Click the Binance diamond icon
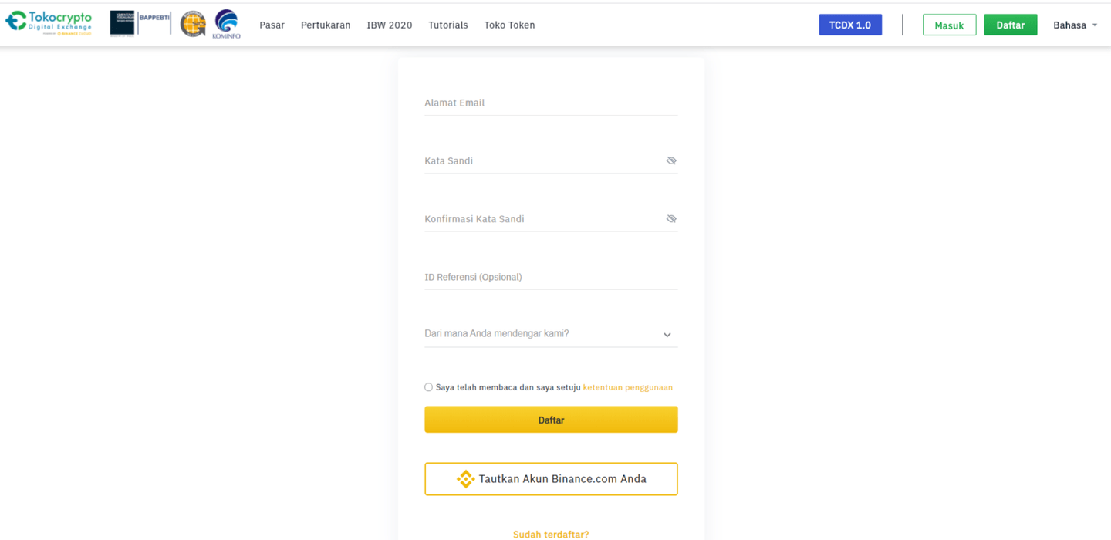Viewport: 1111px width, 540px height. coord(465,478)
